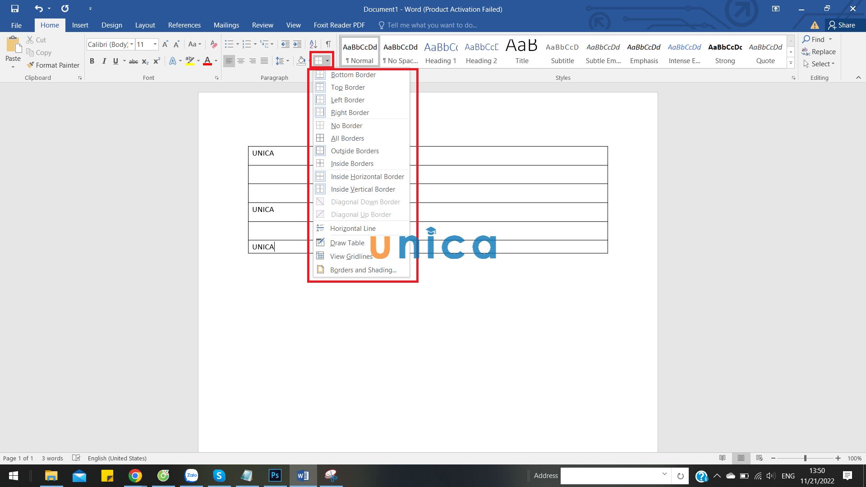
Task: Expand the Styles gallery dropdown
Action: (791, 63)
